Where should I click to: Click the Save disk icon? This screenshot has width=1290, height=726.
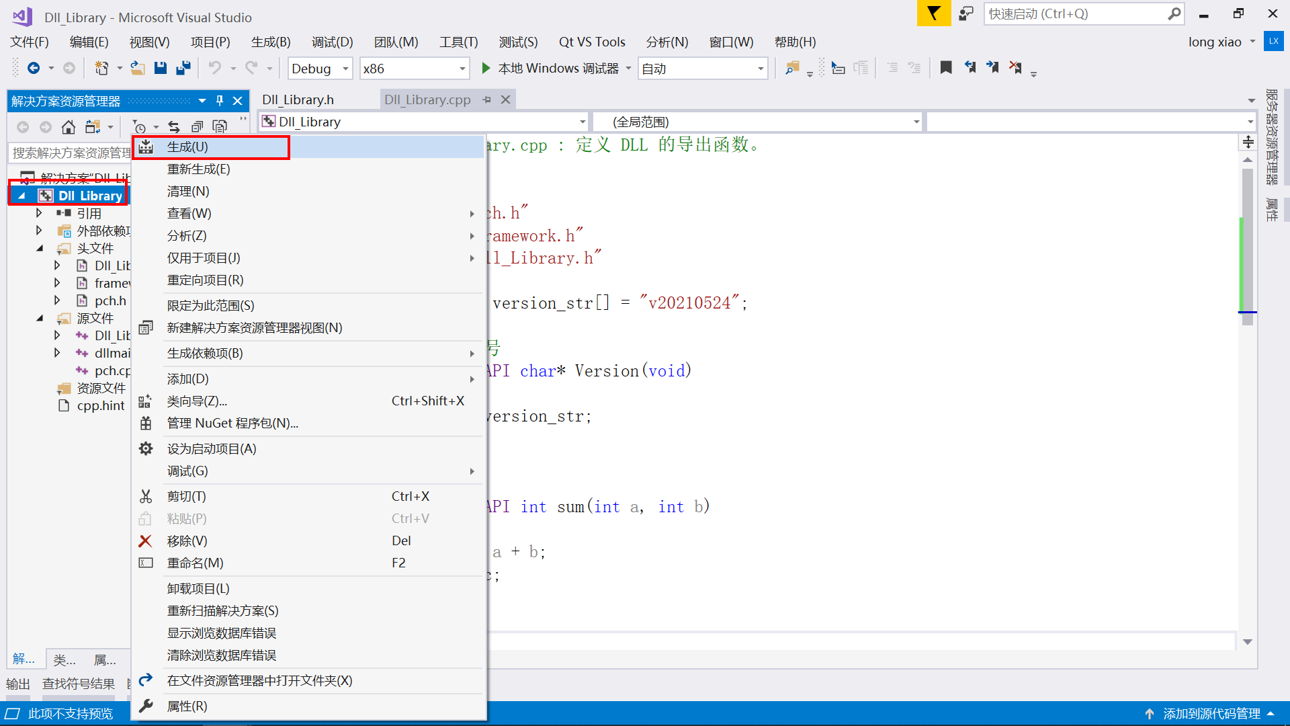click(160, 68)
